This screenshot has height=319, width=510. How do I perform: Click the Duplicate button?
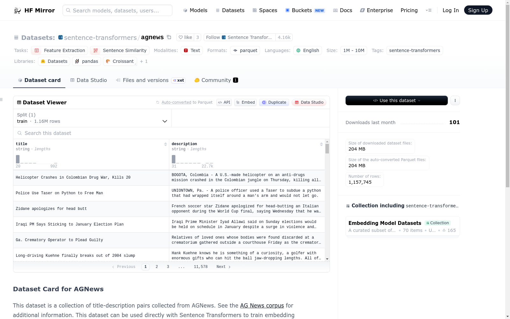[274, 102]
